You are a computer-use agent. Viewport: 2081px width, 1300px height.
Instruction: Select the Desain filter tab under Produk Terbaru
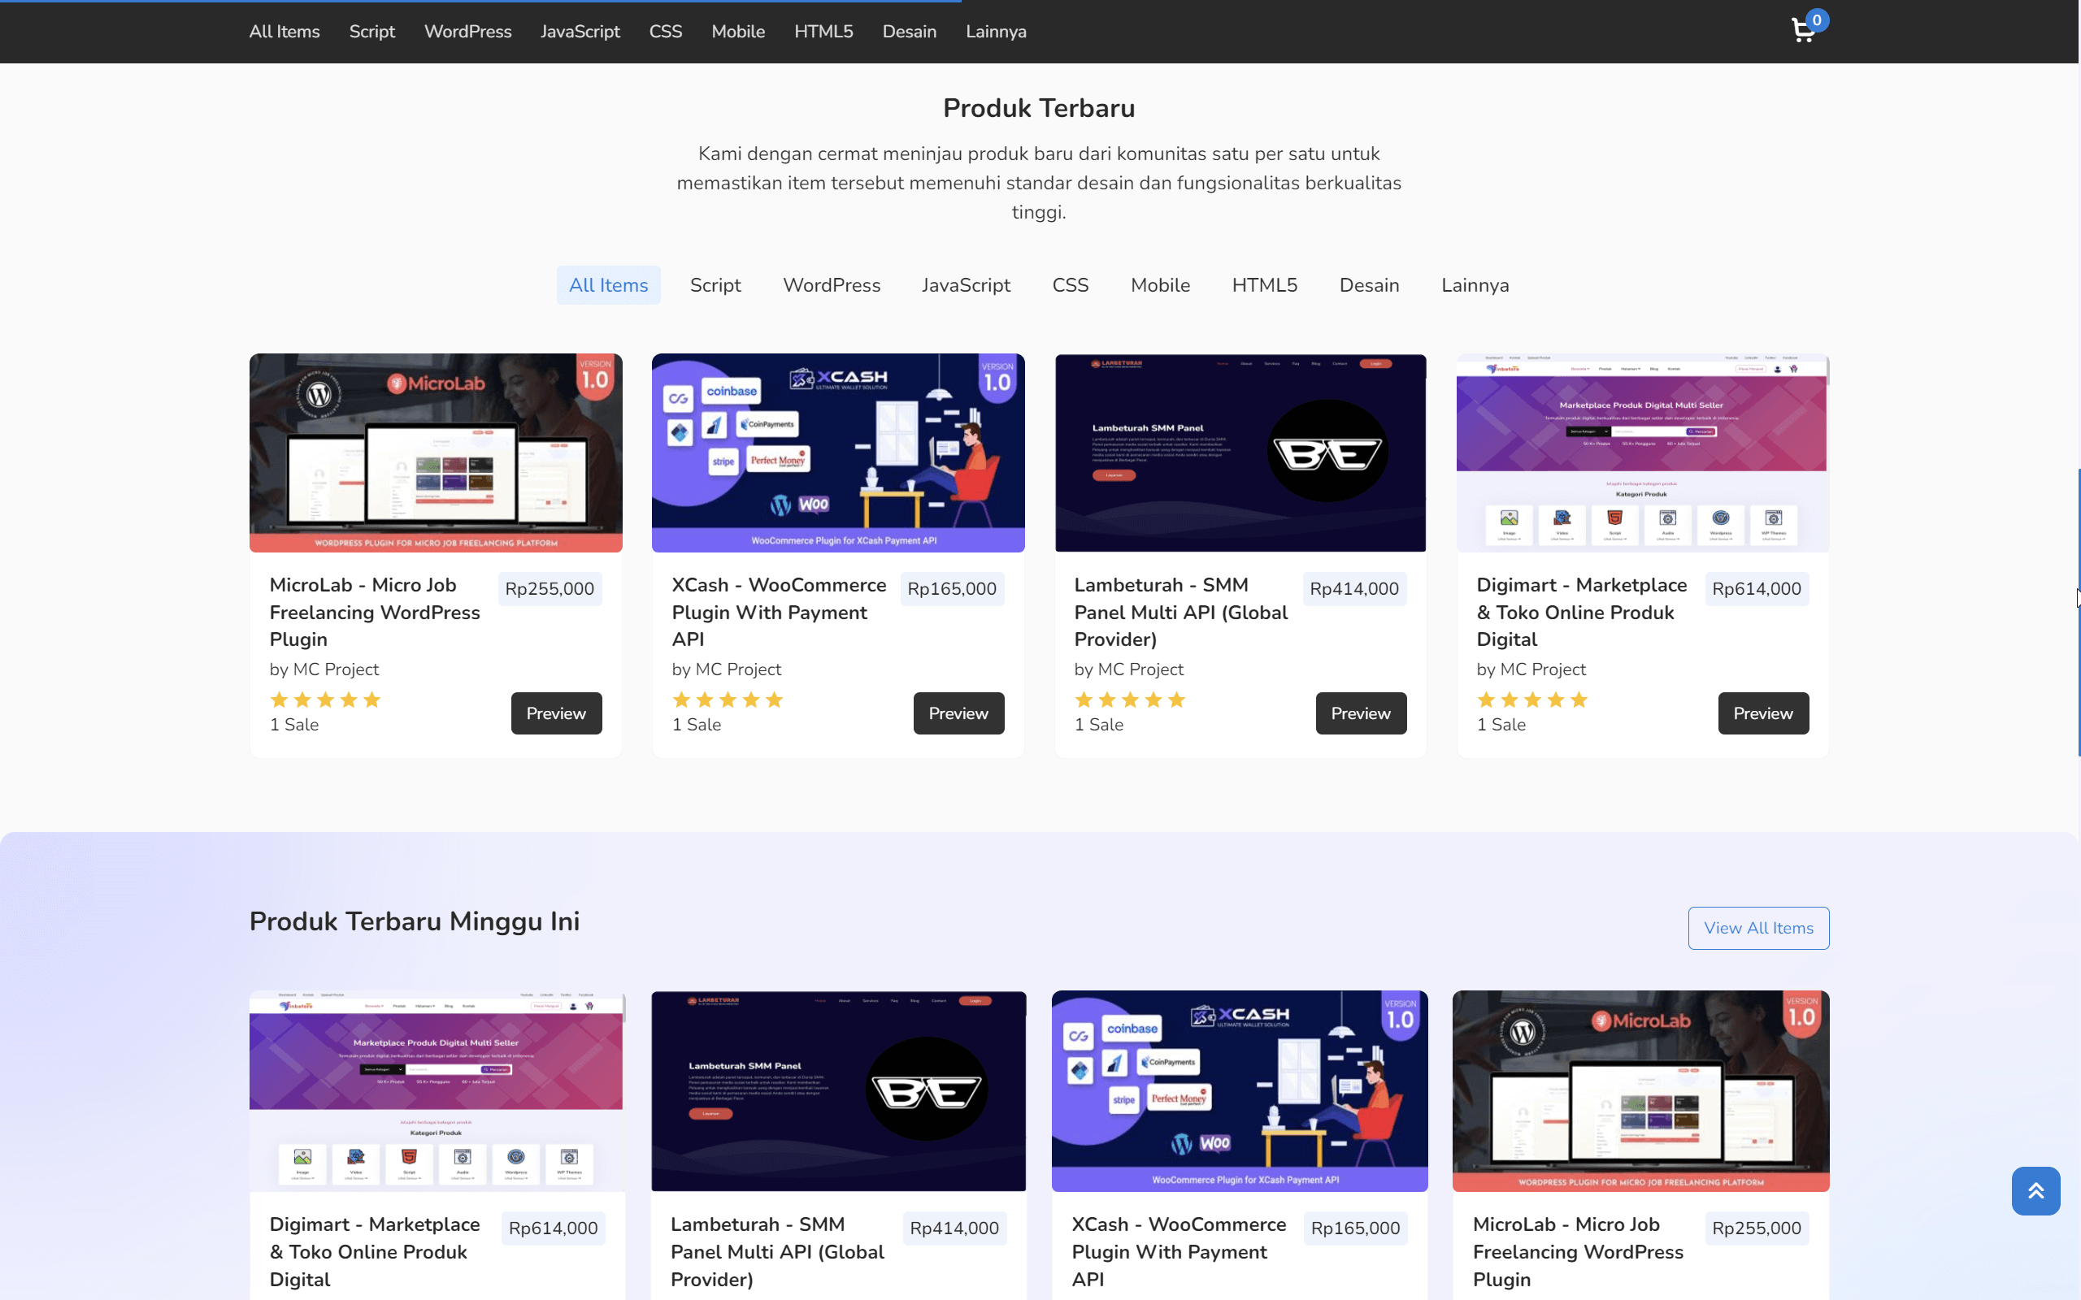(1369, 284)
